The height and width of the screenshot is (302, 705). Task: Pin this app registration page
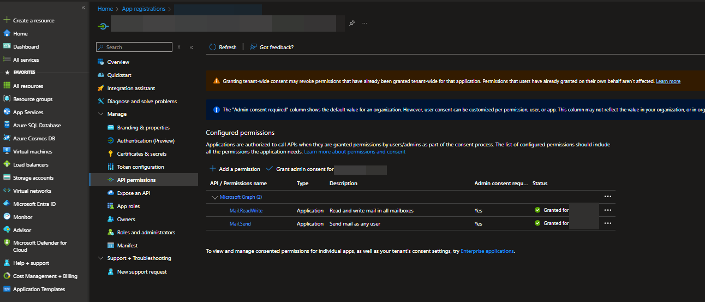[352, 23]
